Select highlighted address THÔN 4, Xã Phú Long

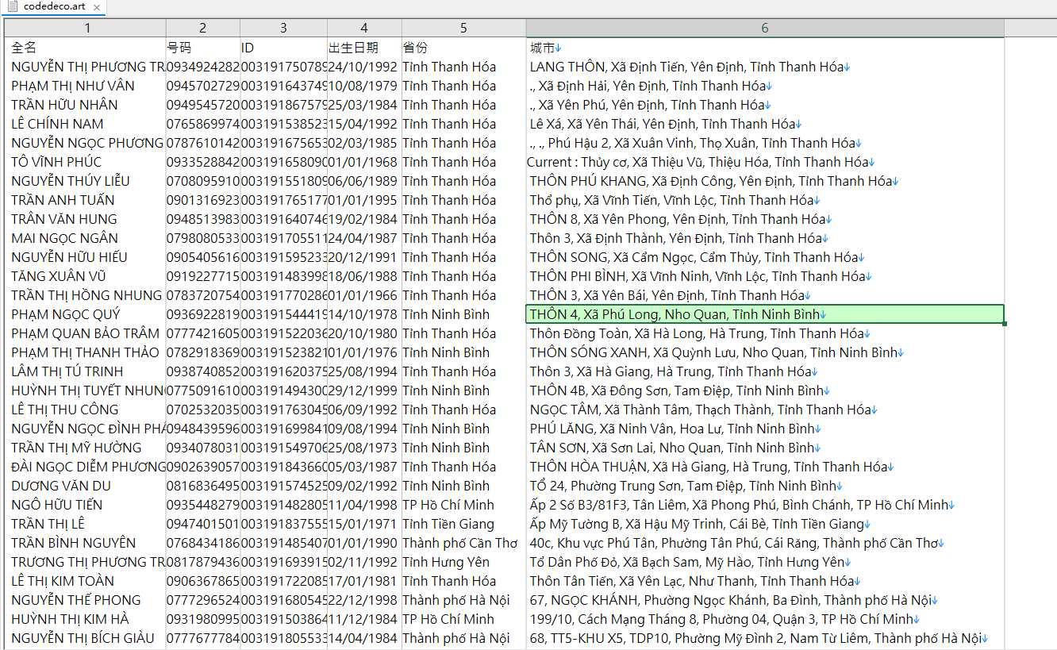tap(765, 314)
